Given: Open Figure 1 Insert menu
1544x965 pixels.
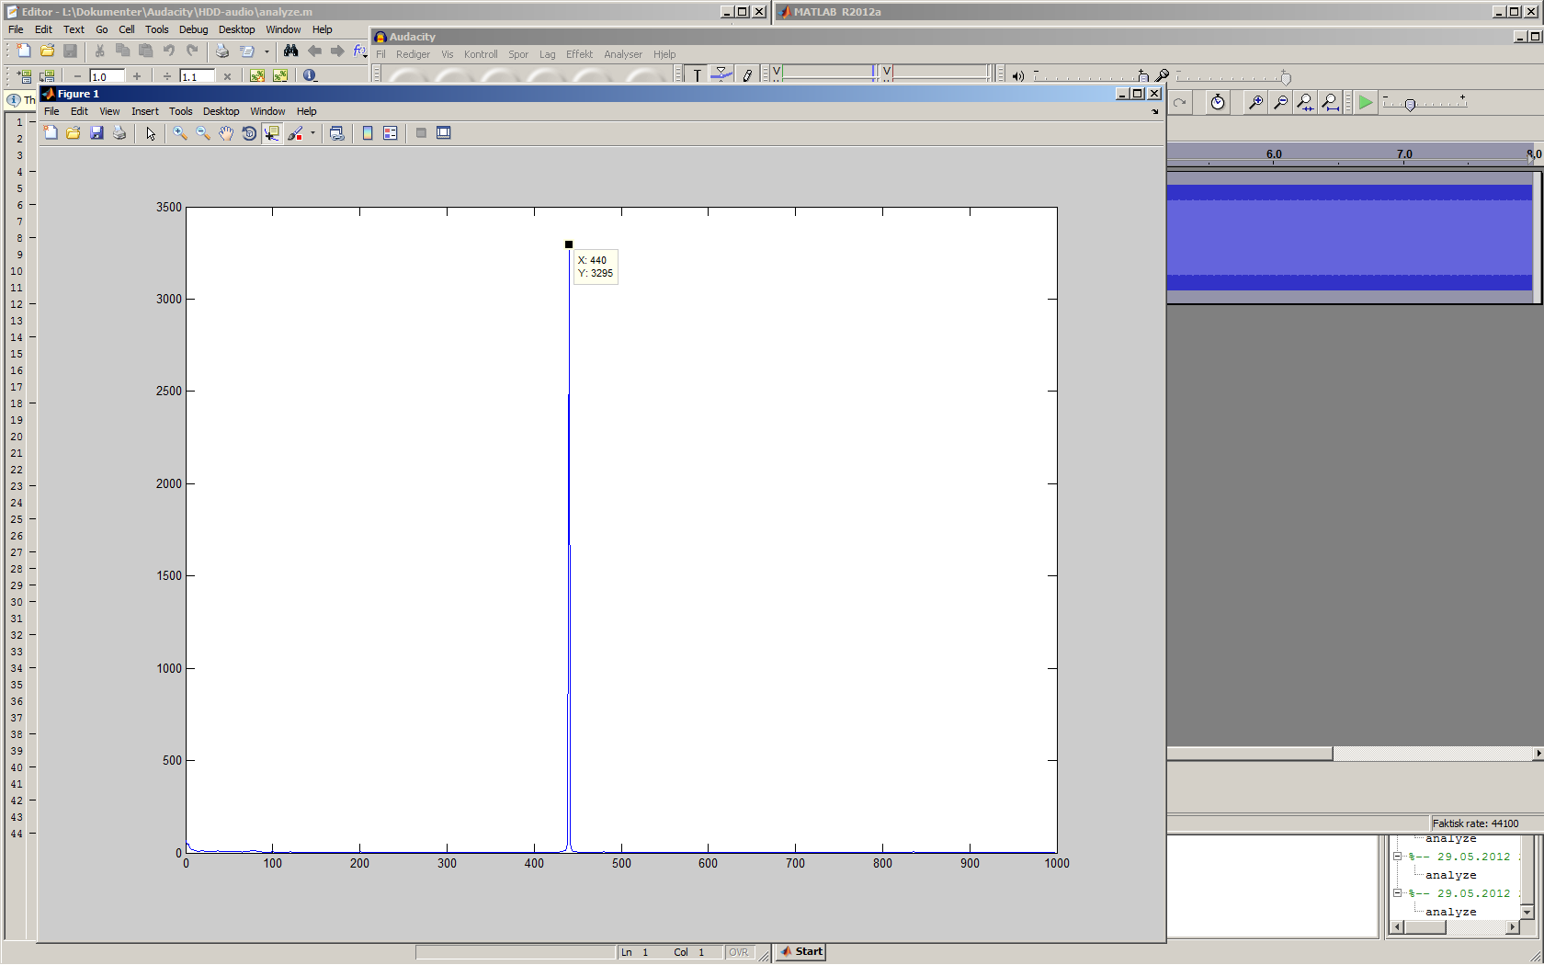Looking at the screenshot, I should (145, 111).
